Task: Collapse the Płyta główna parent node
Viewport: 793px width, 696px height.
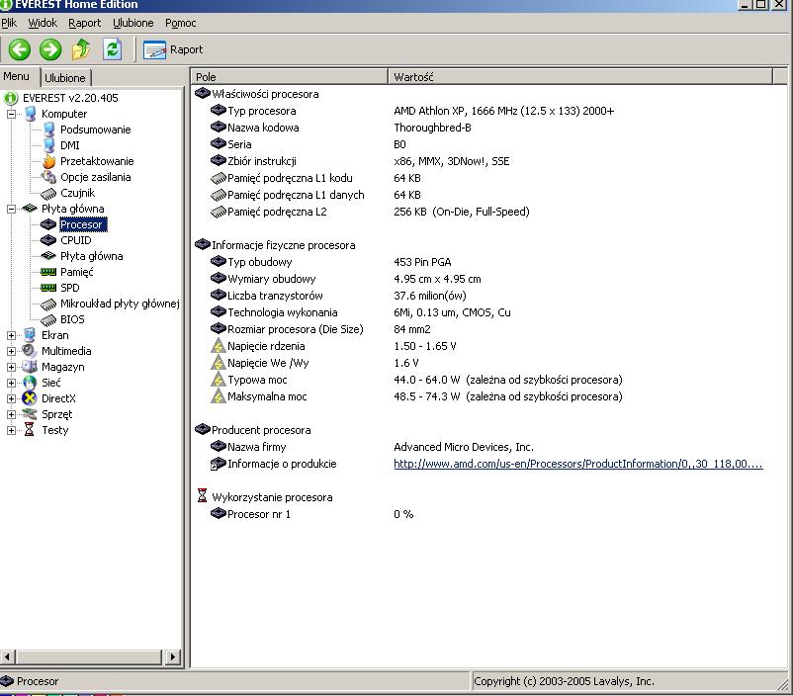Action: coord(11,209)
